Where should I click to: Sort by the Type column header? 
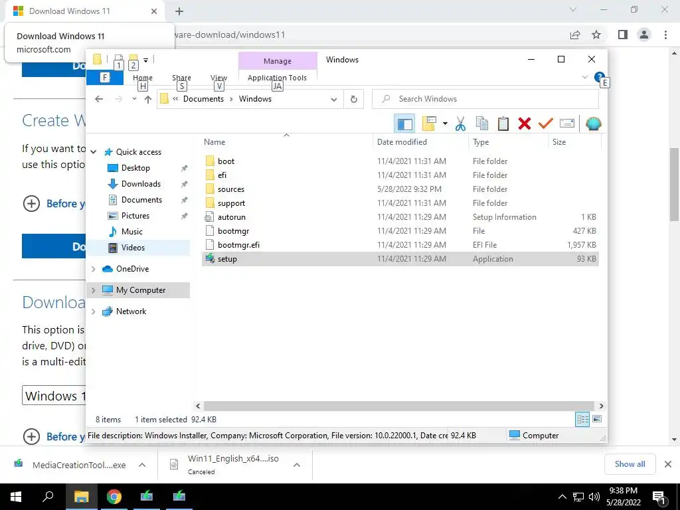point(508,142)
